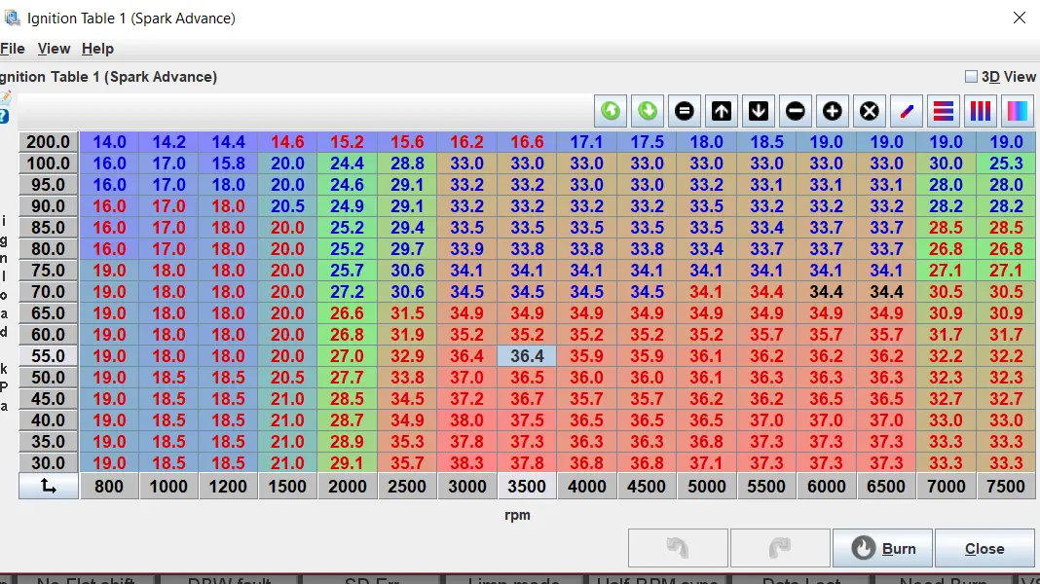This screenshot has width=1040, height=584.
Task: Click the vertical interpolate striped icon
Action: (x=981, y=111)
